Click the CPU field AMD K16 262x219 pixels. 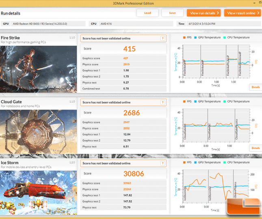pyautogui.click(x=136, y=24)
